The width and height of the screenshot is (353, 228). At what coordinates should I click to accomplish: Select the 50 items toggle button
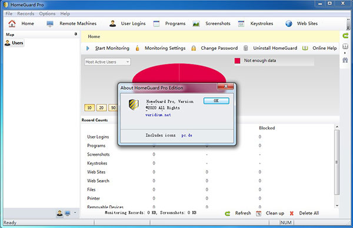tap(113, 108)
